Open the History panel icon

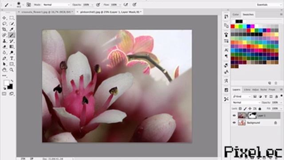click(226, 16)
